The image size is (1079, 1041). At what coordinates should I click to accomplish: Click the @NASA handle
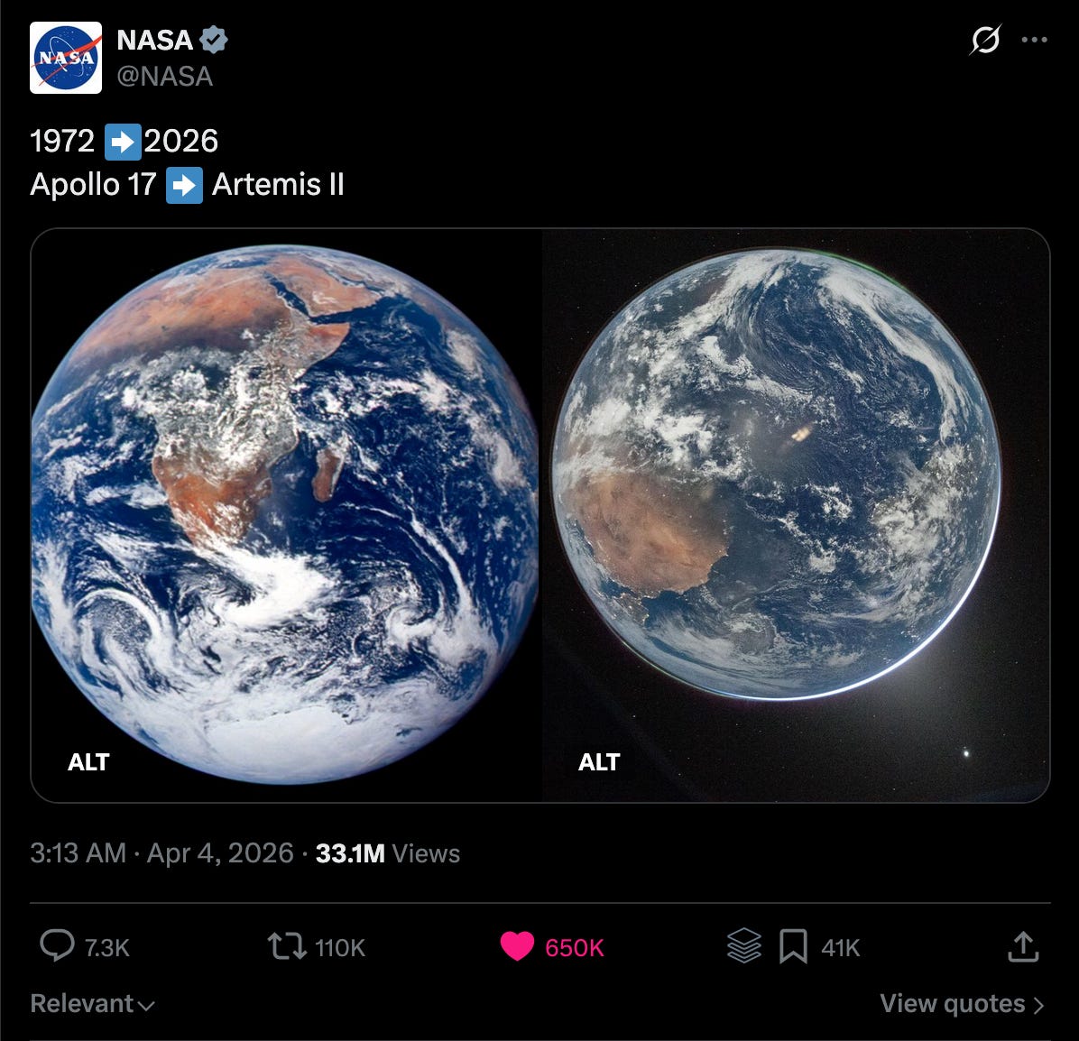click(x=164, y=77)
